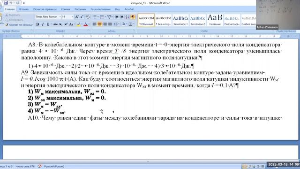300x169 pixels.
Task: Apply the Без интервала style
Action: (164, 20)
